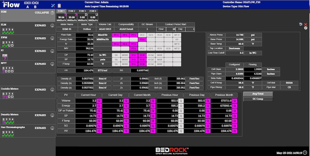This screenshot has width=310, height=156.
Task: Click Q flag for SG Current Month
Action: tap(153, 126)
